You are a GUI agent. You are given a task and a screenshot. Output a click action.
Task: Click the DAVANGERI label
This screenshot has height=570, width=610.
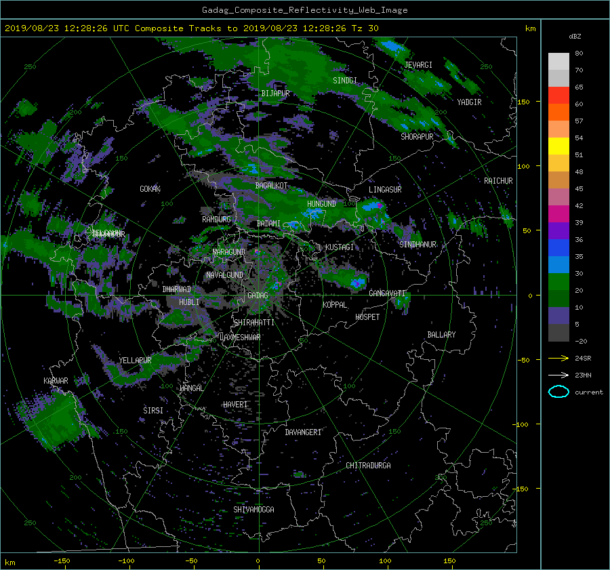coord(303,432)
